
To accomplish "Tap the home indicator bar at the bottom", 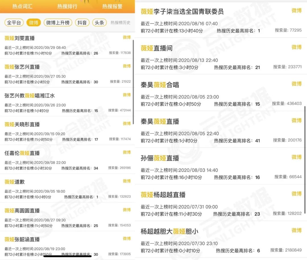I will pos(67,256).
